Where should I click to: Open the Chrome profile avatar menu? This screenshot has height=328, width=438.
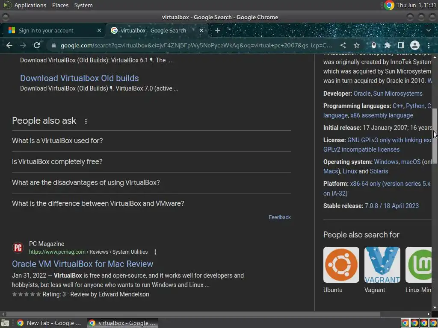(x=415, y=45)
